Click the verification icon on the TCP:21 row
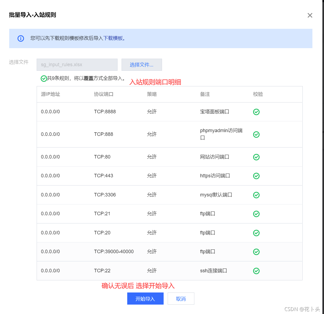 256,214
